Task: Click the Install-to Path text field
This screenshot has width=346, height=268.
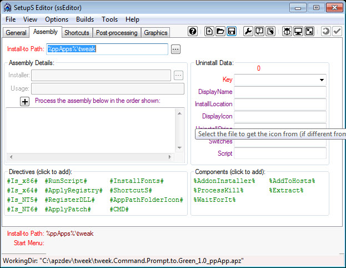Action: click(107, 49)
